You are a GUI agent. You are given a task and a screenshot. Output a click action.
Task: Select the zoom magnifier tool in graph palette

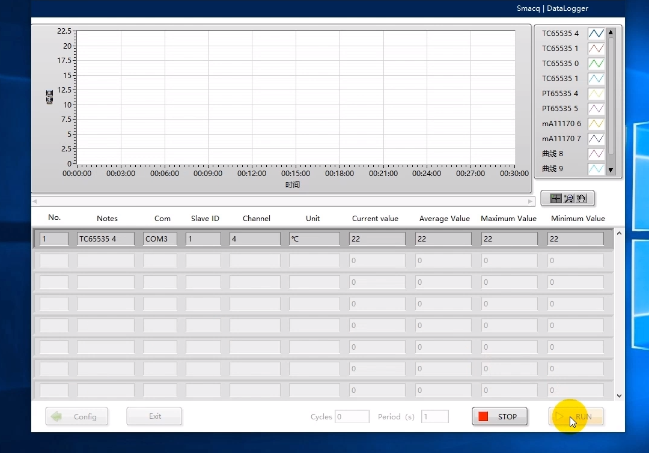pos(568,199)
